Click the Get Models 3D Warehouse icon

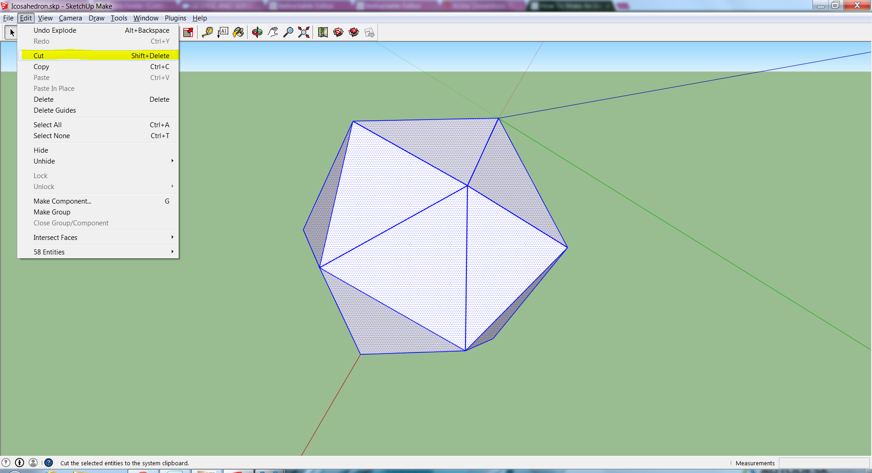point(338,33)
